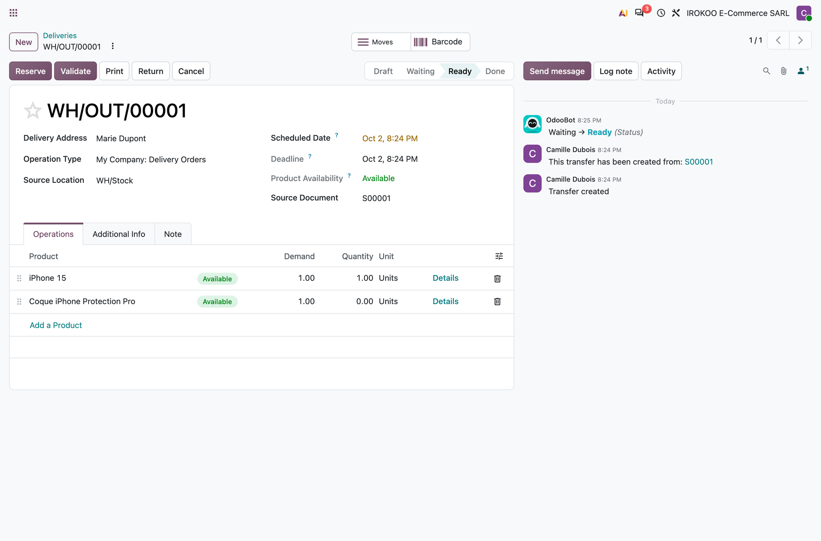
Task: Open the developer tools wrench icon
Action: point(676,13)
